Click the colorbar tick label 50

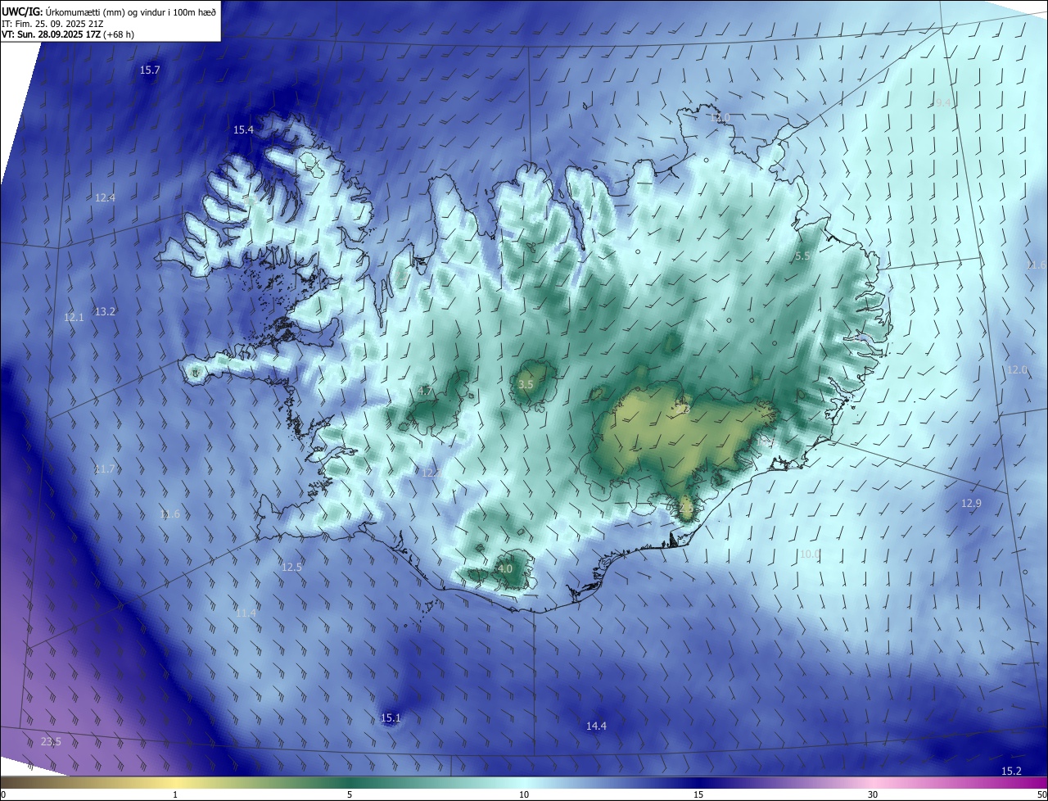pos(1041,794)
